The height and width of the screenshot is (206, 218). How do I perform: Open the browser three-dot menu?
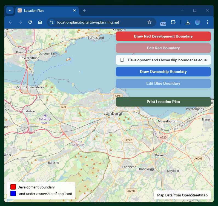click(x=208, y=22)
